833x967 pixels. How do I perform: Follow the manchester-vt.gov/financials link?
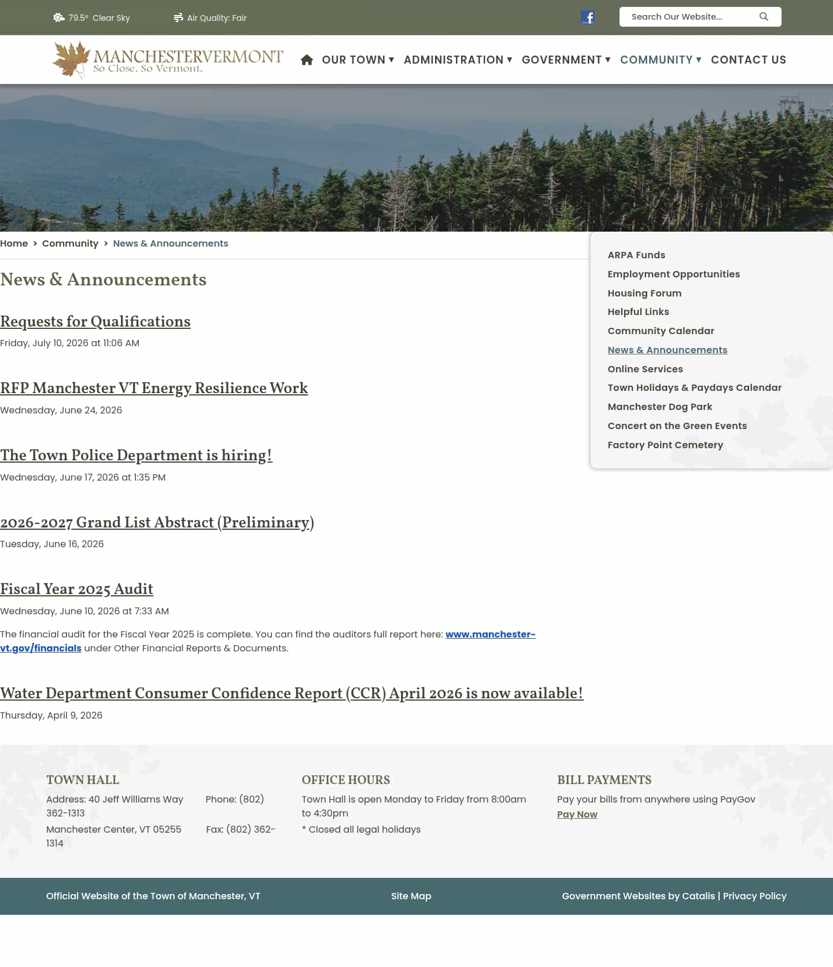(491, 634)
